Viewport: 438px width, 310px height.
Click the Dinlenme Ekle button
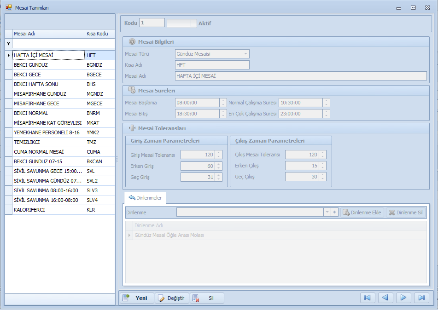coord(362,212)
